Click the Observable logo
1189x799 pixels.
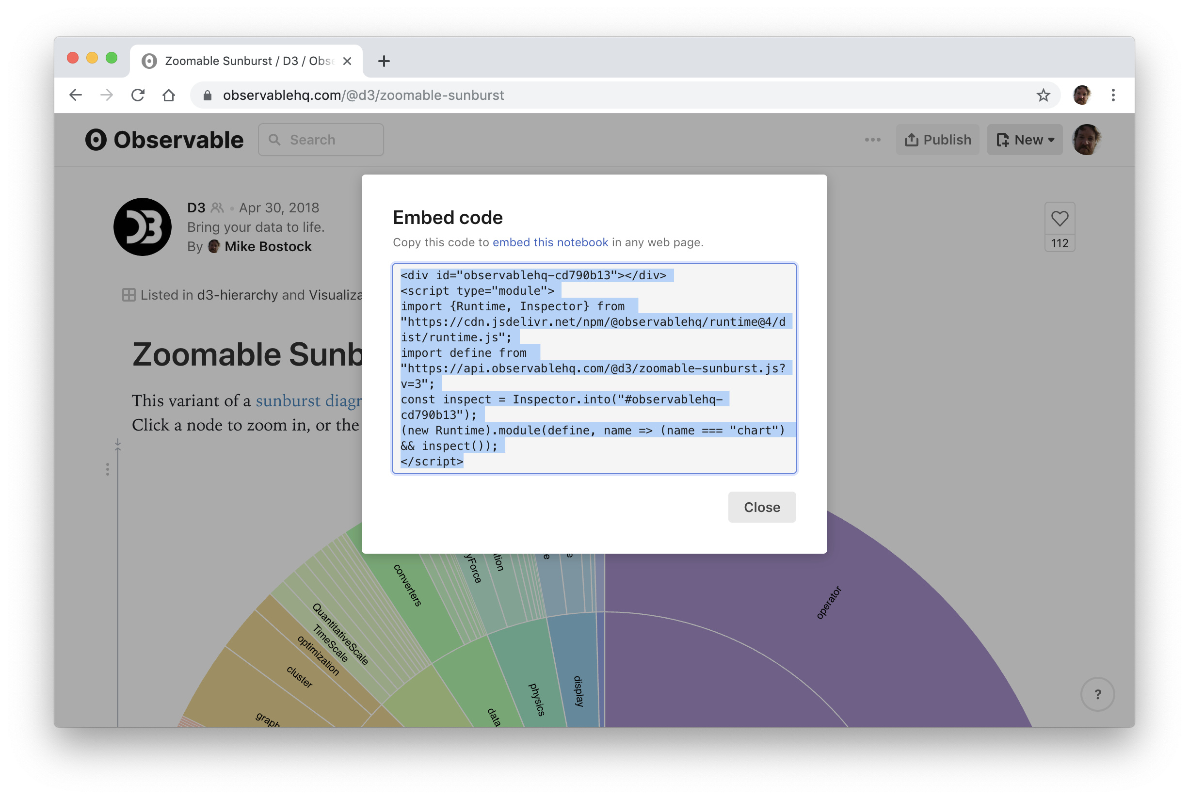[164, 140]
